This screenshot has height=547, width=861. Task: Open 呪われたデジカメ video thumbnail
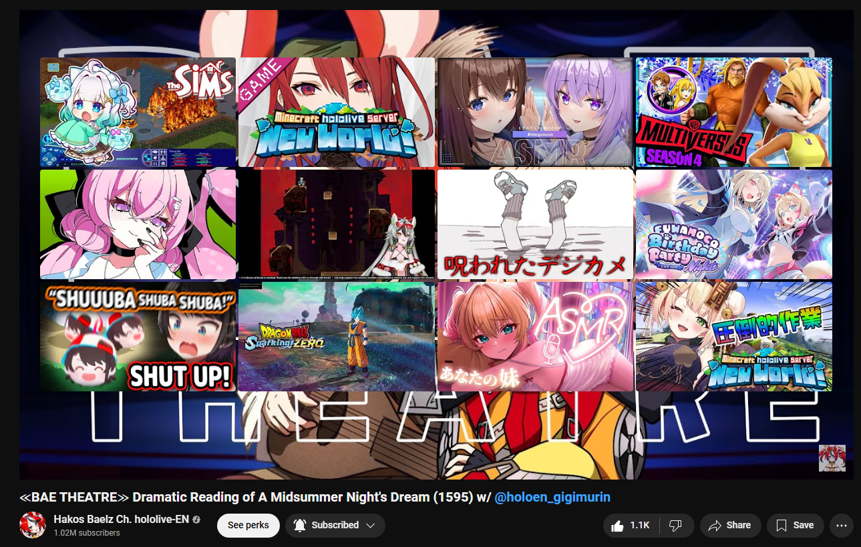(x=535, y=224)
